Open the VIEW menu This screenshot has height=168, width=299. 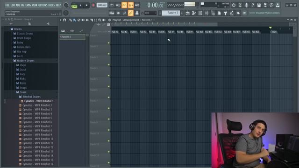tap(35, 5)
